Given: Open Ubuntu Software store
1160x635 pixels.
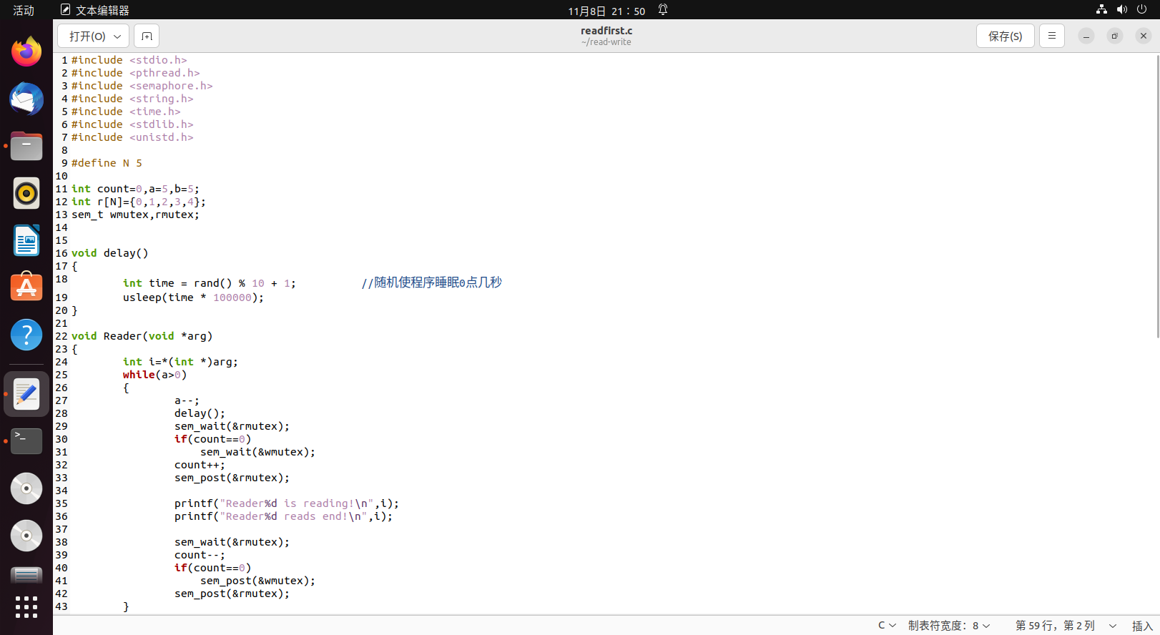Looking at the screenshot, I should [x=26, y=287].
